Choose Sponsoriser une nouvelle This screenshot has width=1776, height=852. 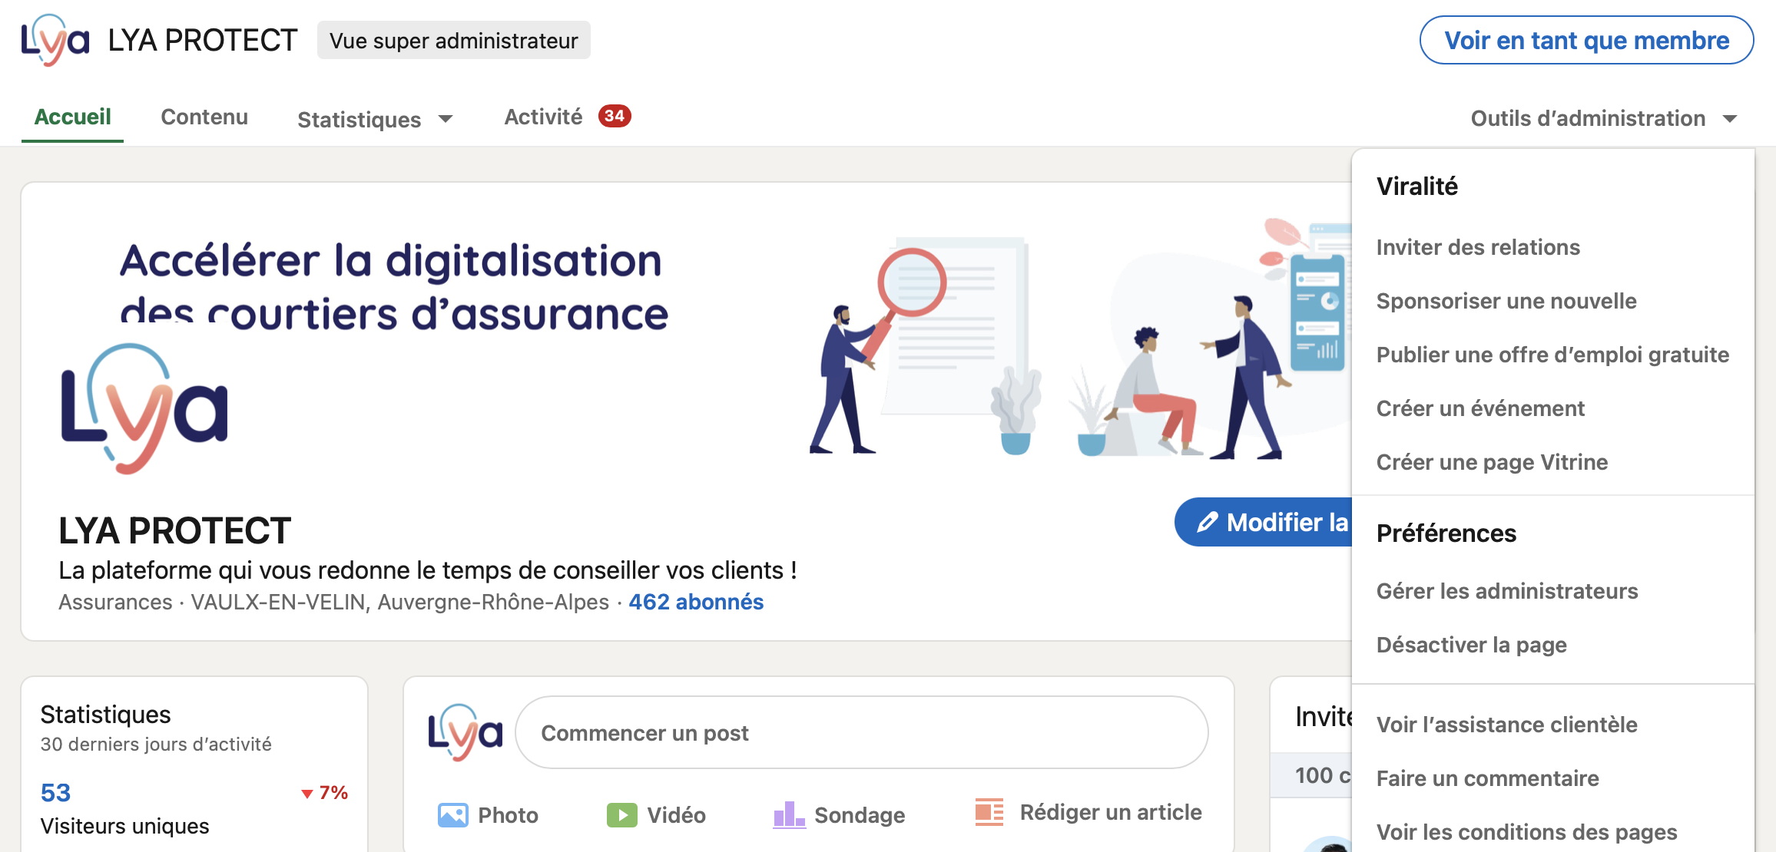coord(1506,301)
